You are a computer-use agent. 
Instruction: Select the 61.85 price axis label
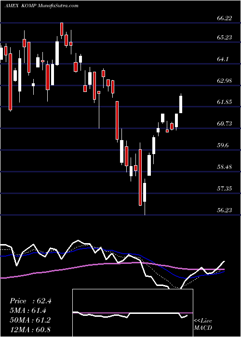click(x=225, y=102)
